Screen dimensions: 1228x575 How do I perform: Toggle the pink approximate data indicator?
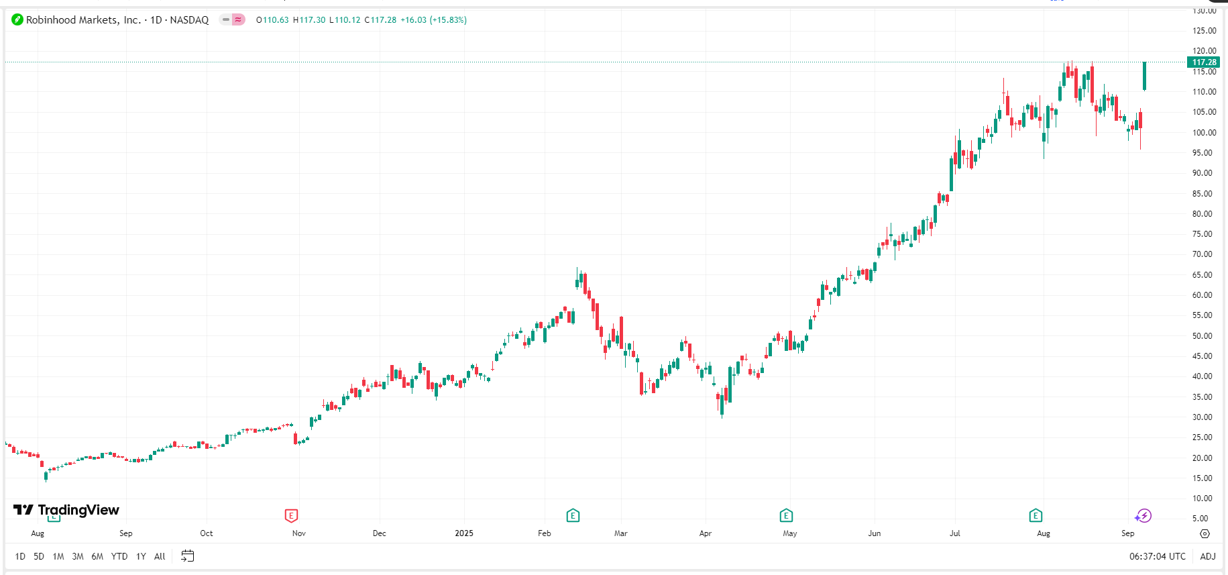click(238, 20)
